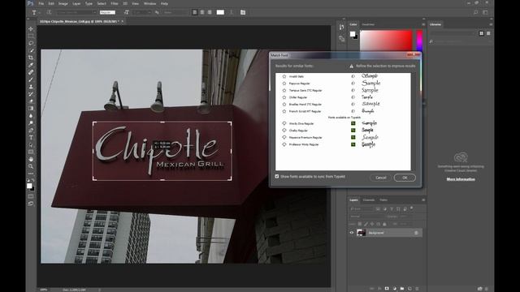Download Chalky Regular from Typekit cloud icon
Screen dimensions: 520x292
[284, 131]
